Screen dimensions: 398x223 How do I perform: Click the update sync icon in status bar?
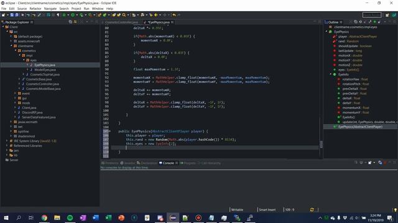click(x=312, y=209)
